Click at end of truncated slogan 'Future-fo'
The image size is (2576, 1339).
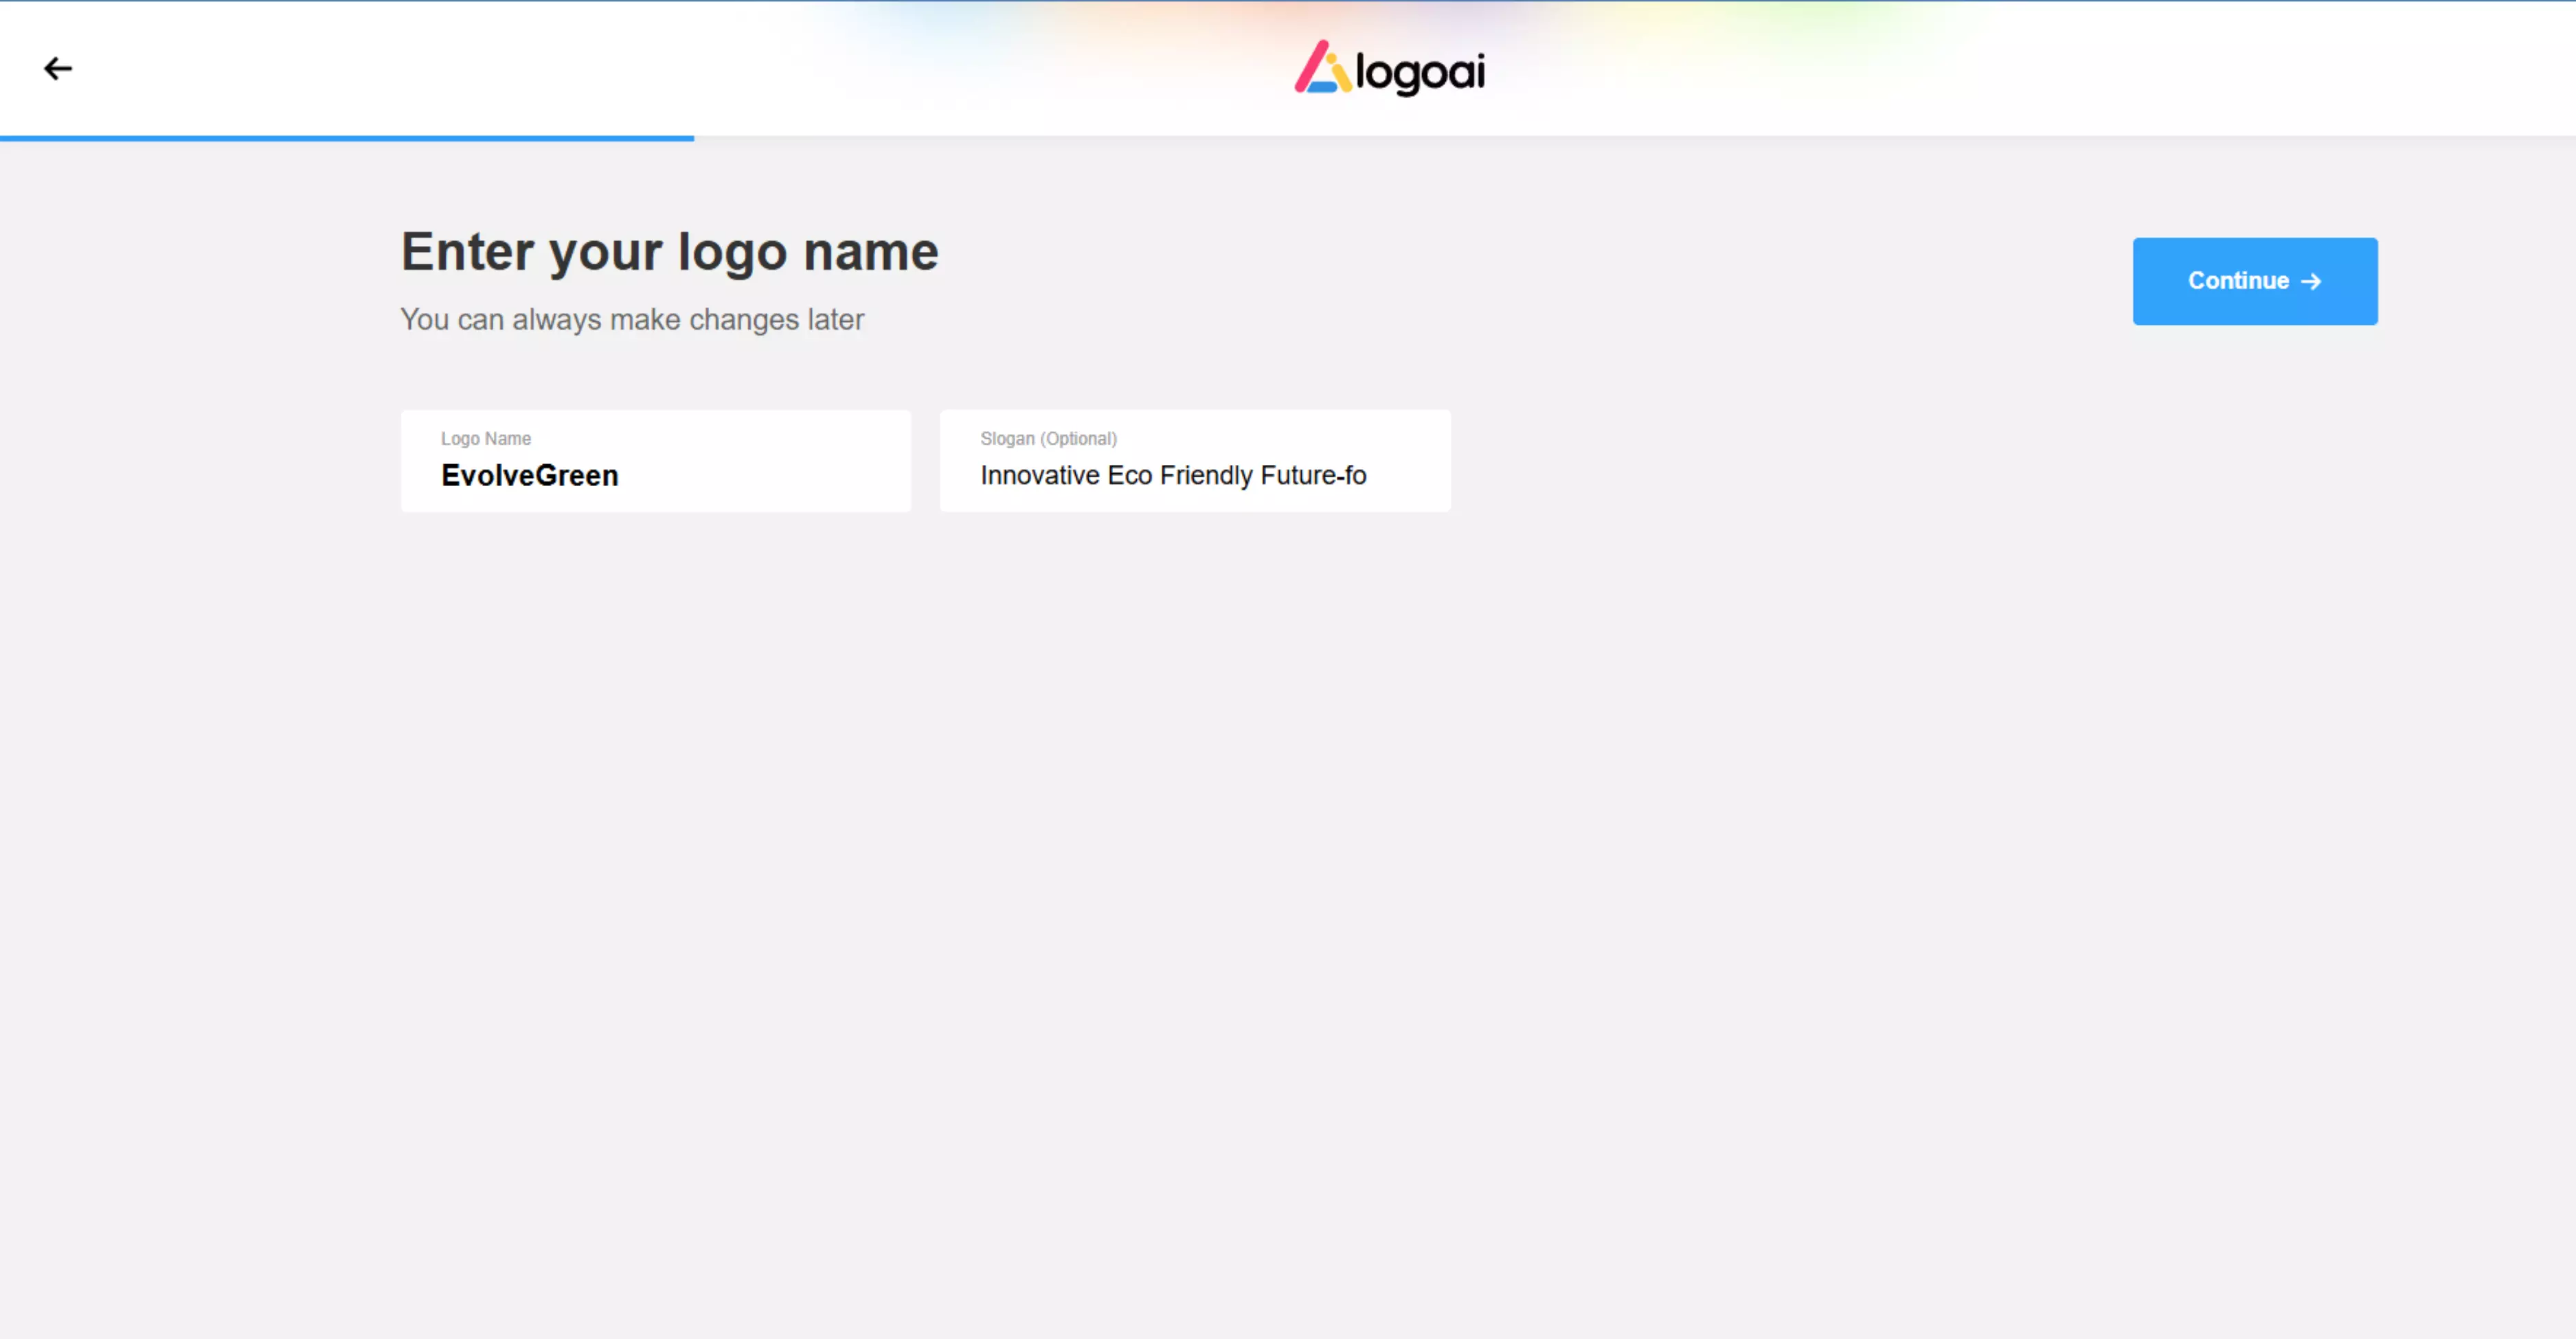pyautogui.click(x=1367, y=476)
